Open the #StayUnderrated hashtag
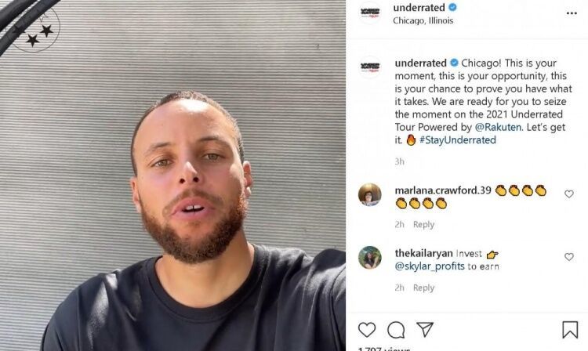 pyautogui.click(x=458, y=139)
